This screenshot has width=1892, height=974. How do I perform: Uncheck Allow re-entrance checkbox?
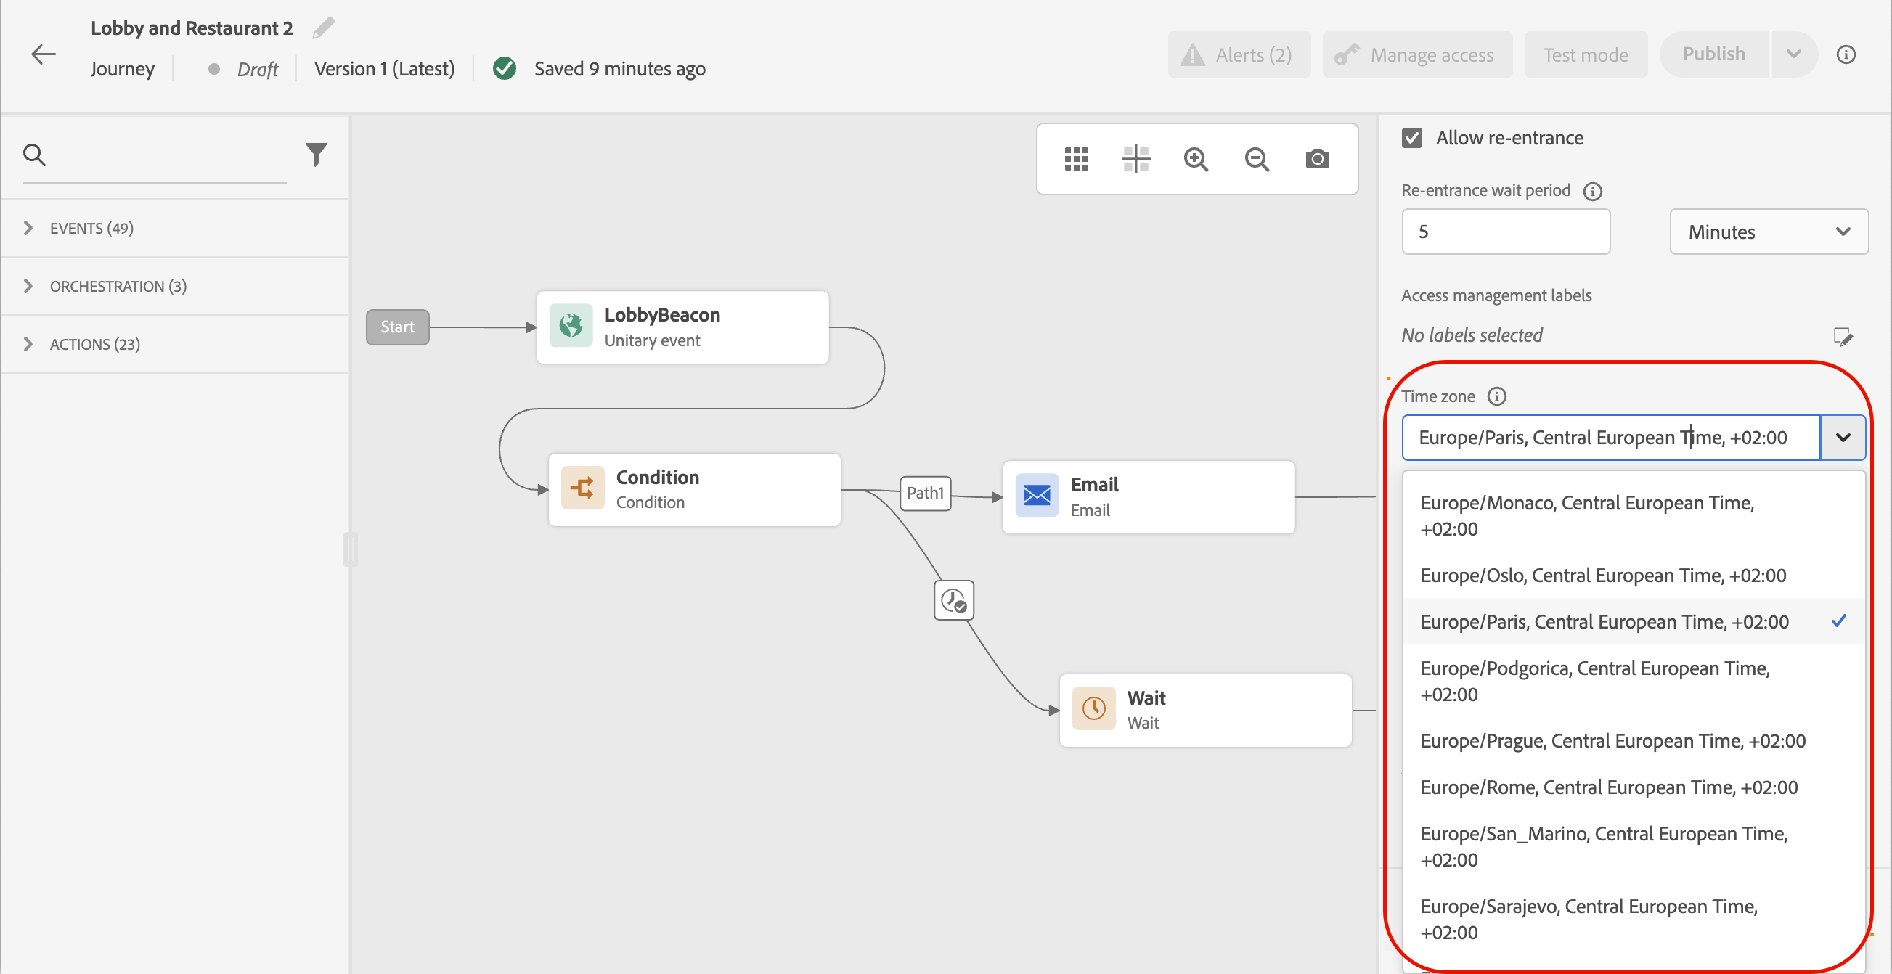pos(1411,138)
